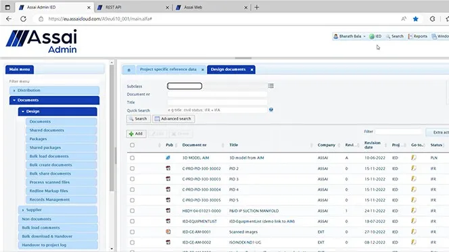Click the Search button below Quick Search
The width and height of the screenshot is (449, 252).
(x=139, y=119)
